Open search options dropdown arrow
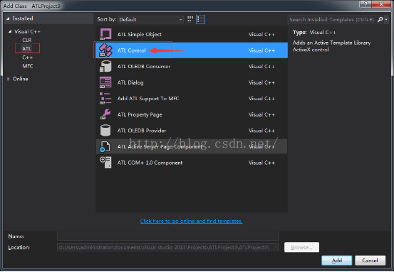 (x=386, y=20)
